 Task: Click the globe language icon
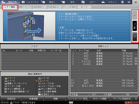coord(123,2)
